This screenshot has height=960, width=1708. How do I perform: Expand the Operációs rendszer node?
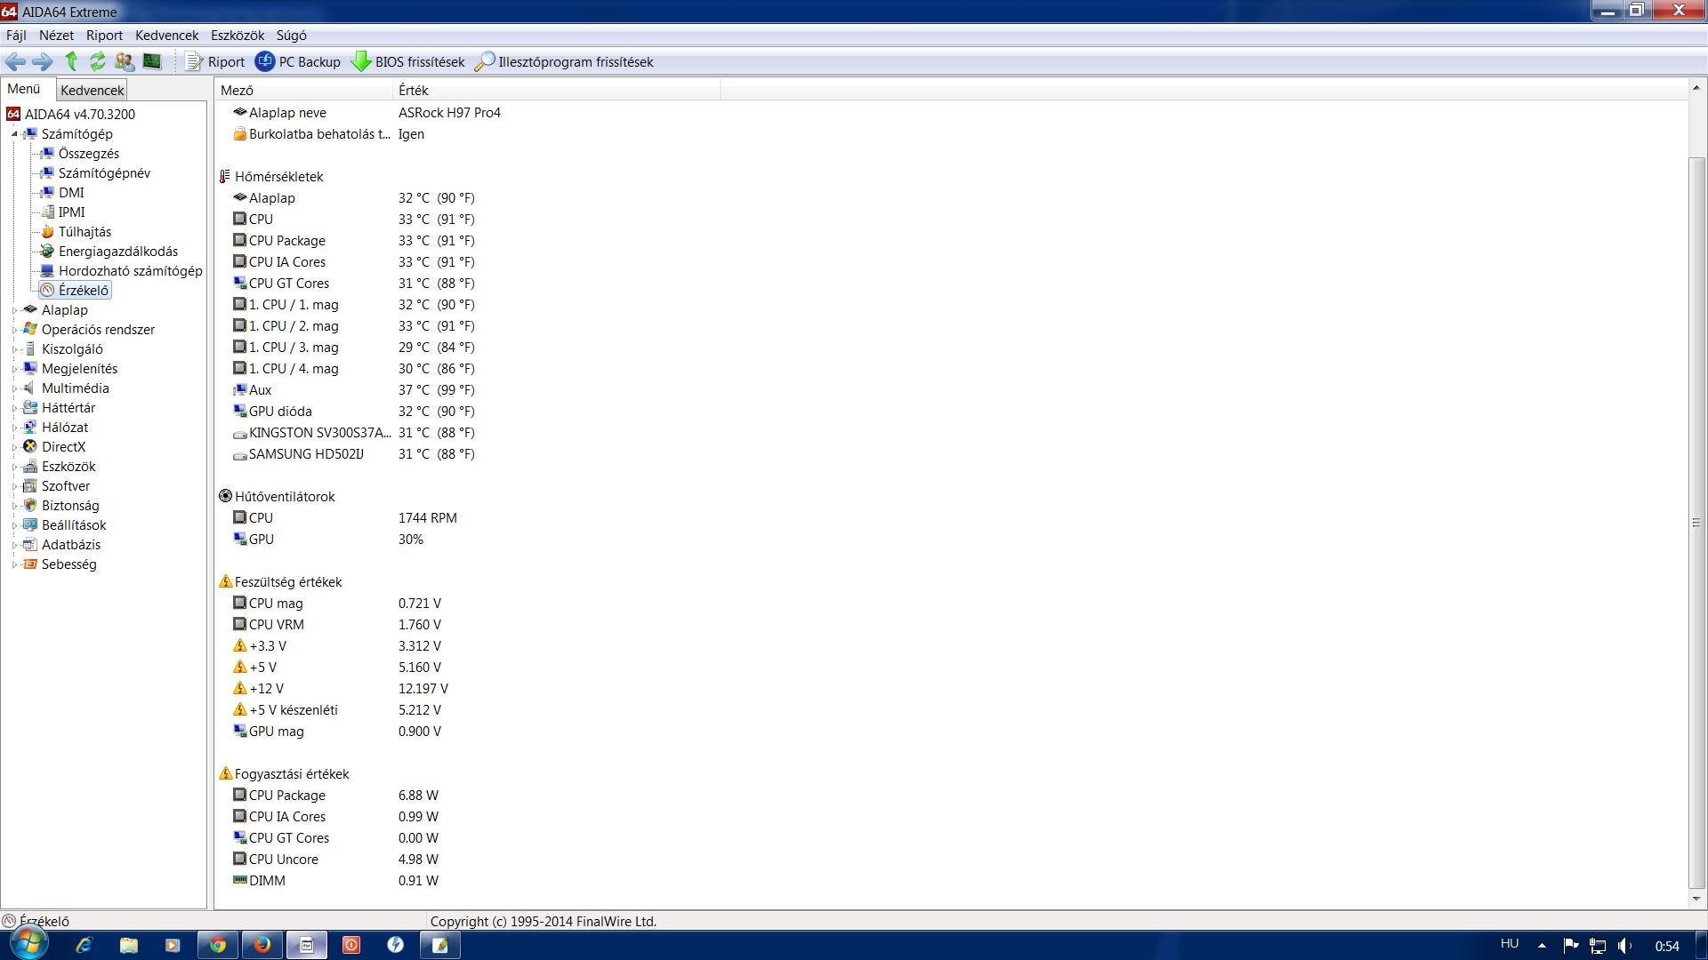tap(14, 330)
